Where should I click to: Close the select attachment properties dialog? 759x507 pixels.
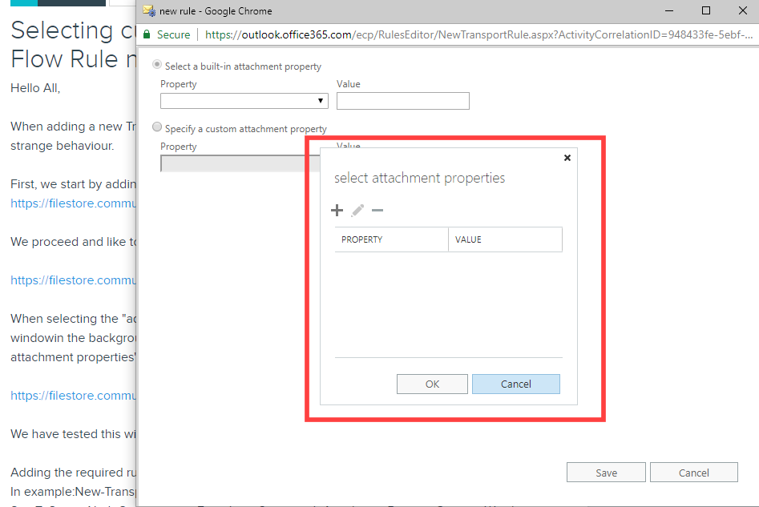pos(567,158)
